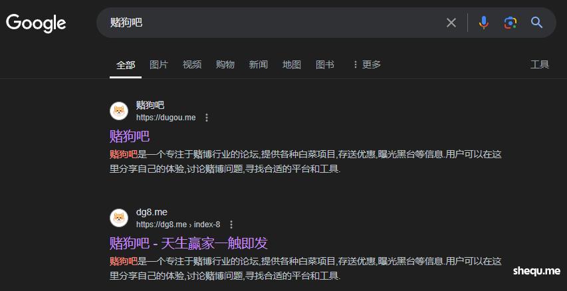
Task: Open the 购物 results tab
Action: (225, 64)
